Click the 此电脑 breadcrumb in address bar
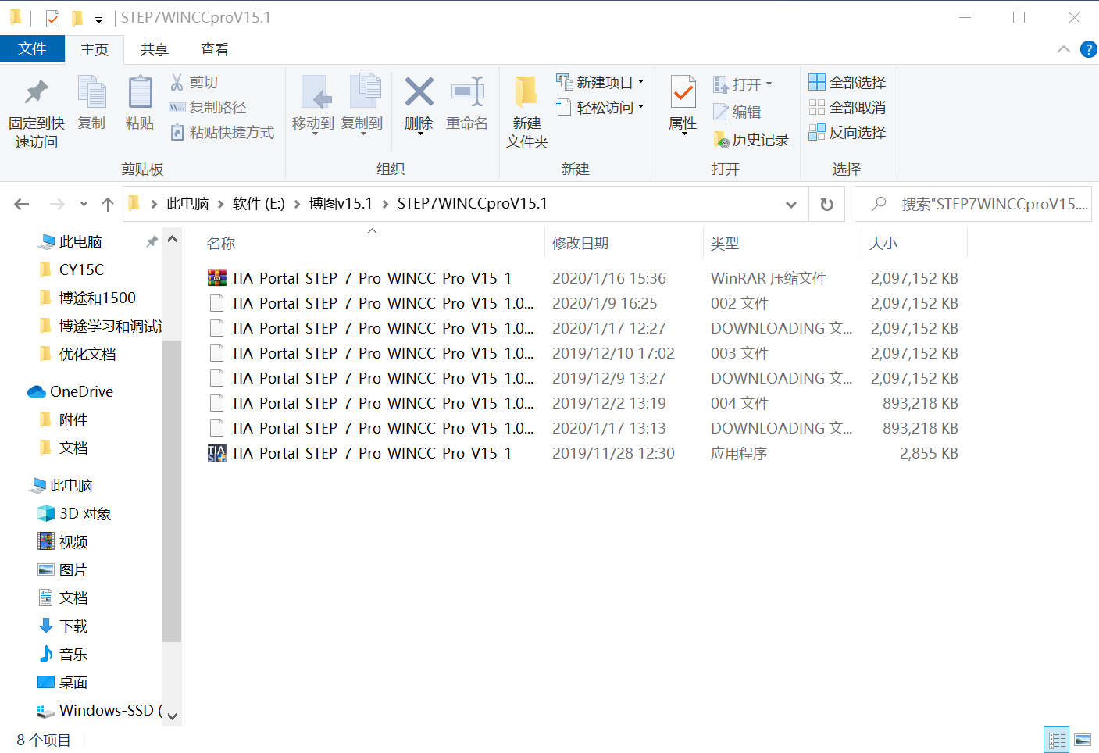The image size is (1099, 753). [187, 204]
